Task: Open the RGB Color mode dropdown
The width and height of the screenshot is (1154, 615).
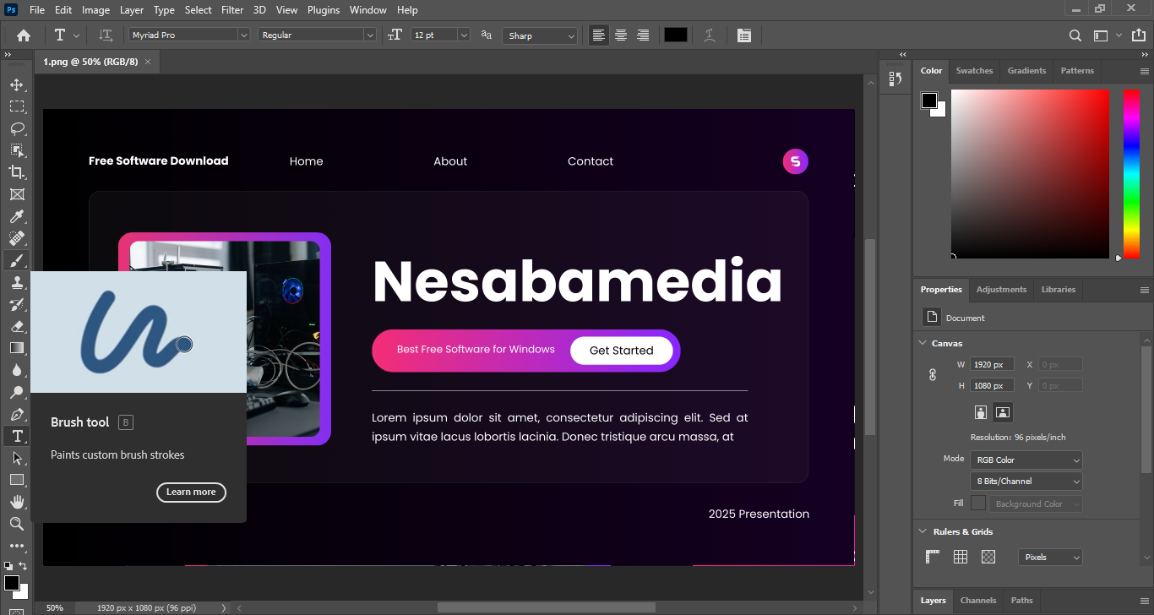Action: coord(1026,460)
